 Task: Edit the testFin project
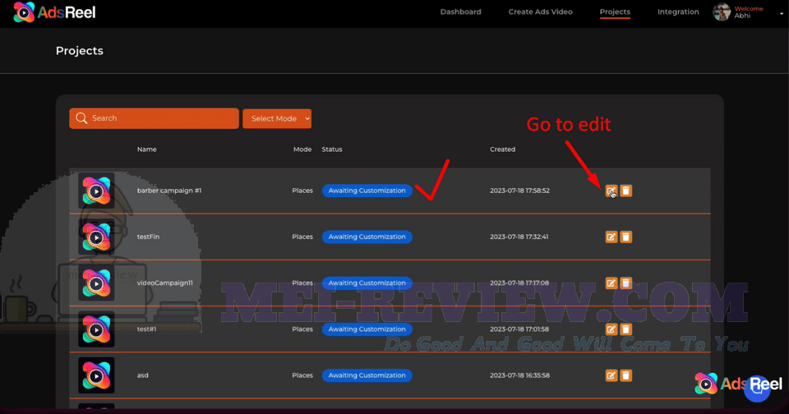click(x=611, y=237)
